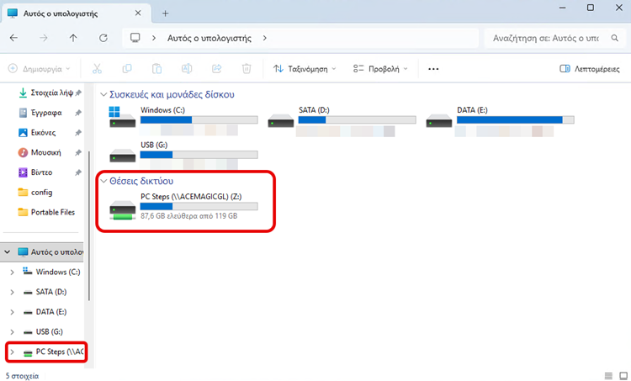This screenshot has height=381, width=631.
Task: Click the Delete trash icon
Action: coord(247,69)
